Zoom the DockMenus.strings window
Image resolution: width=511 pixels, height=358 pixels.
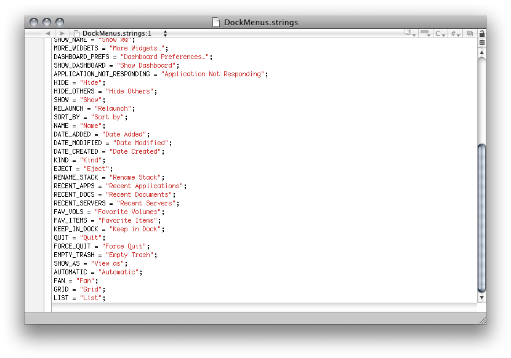60,22
